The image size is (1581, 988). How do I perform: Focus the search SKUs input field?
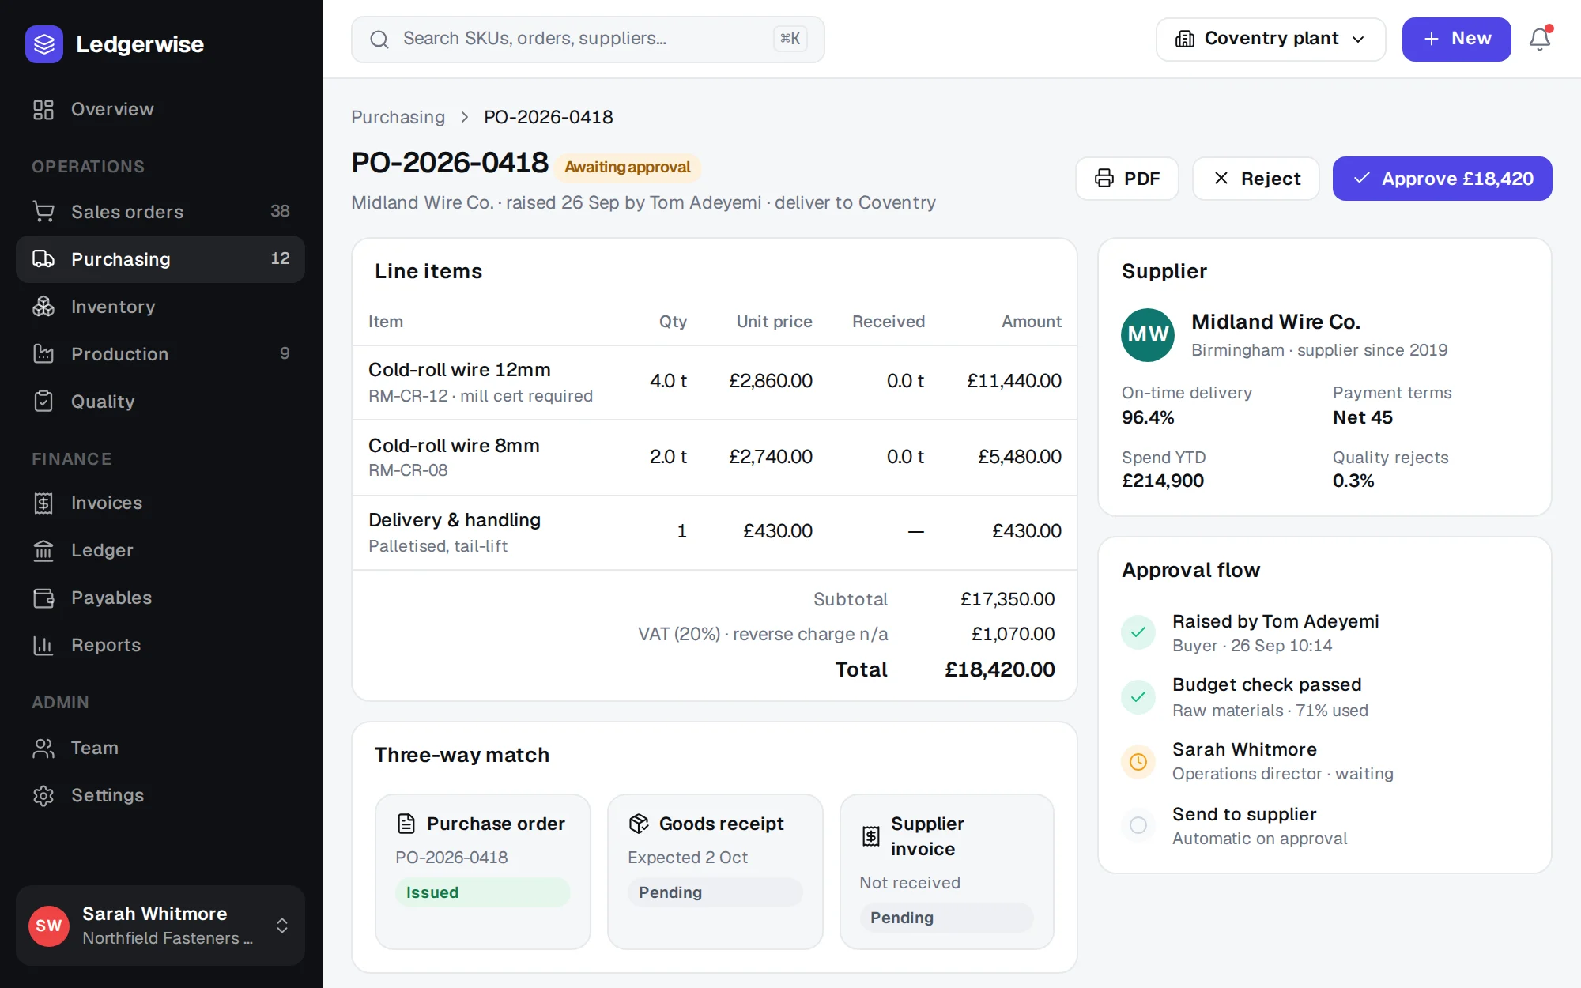[587, 39]
